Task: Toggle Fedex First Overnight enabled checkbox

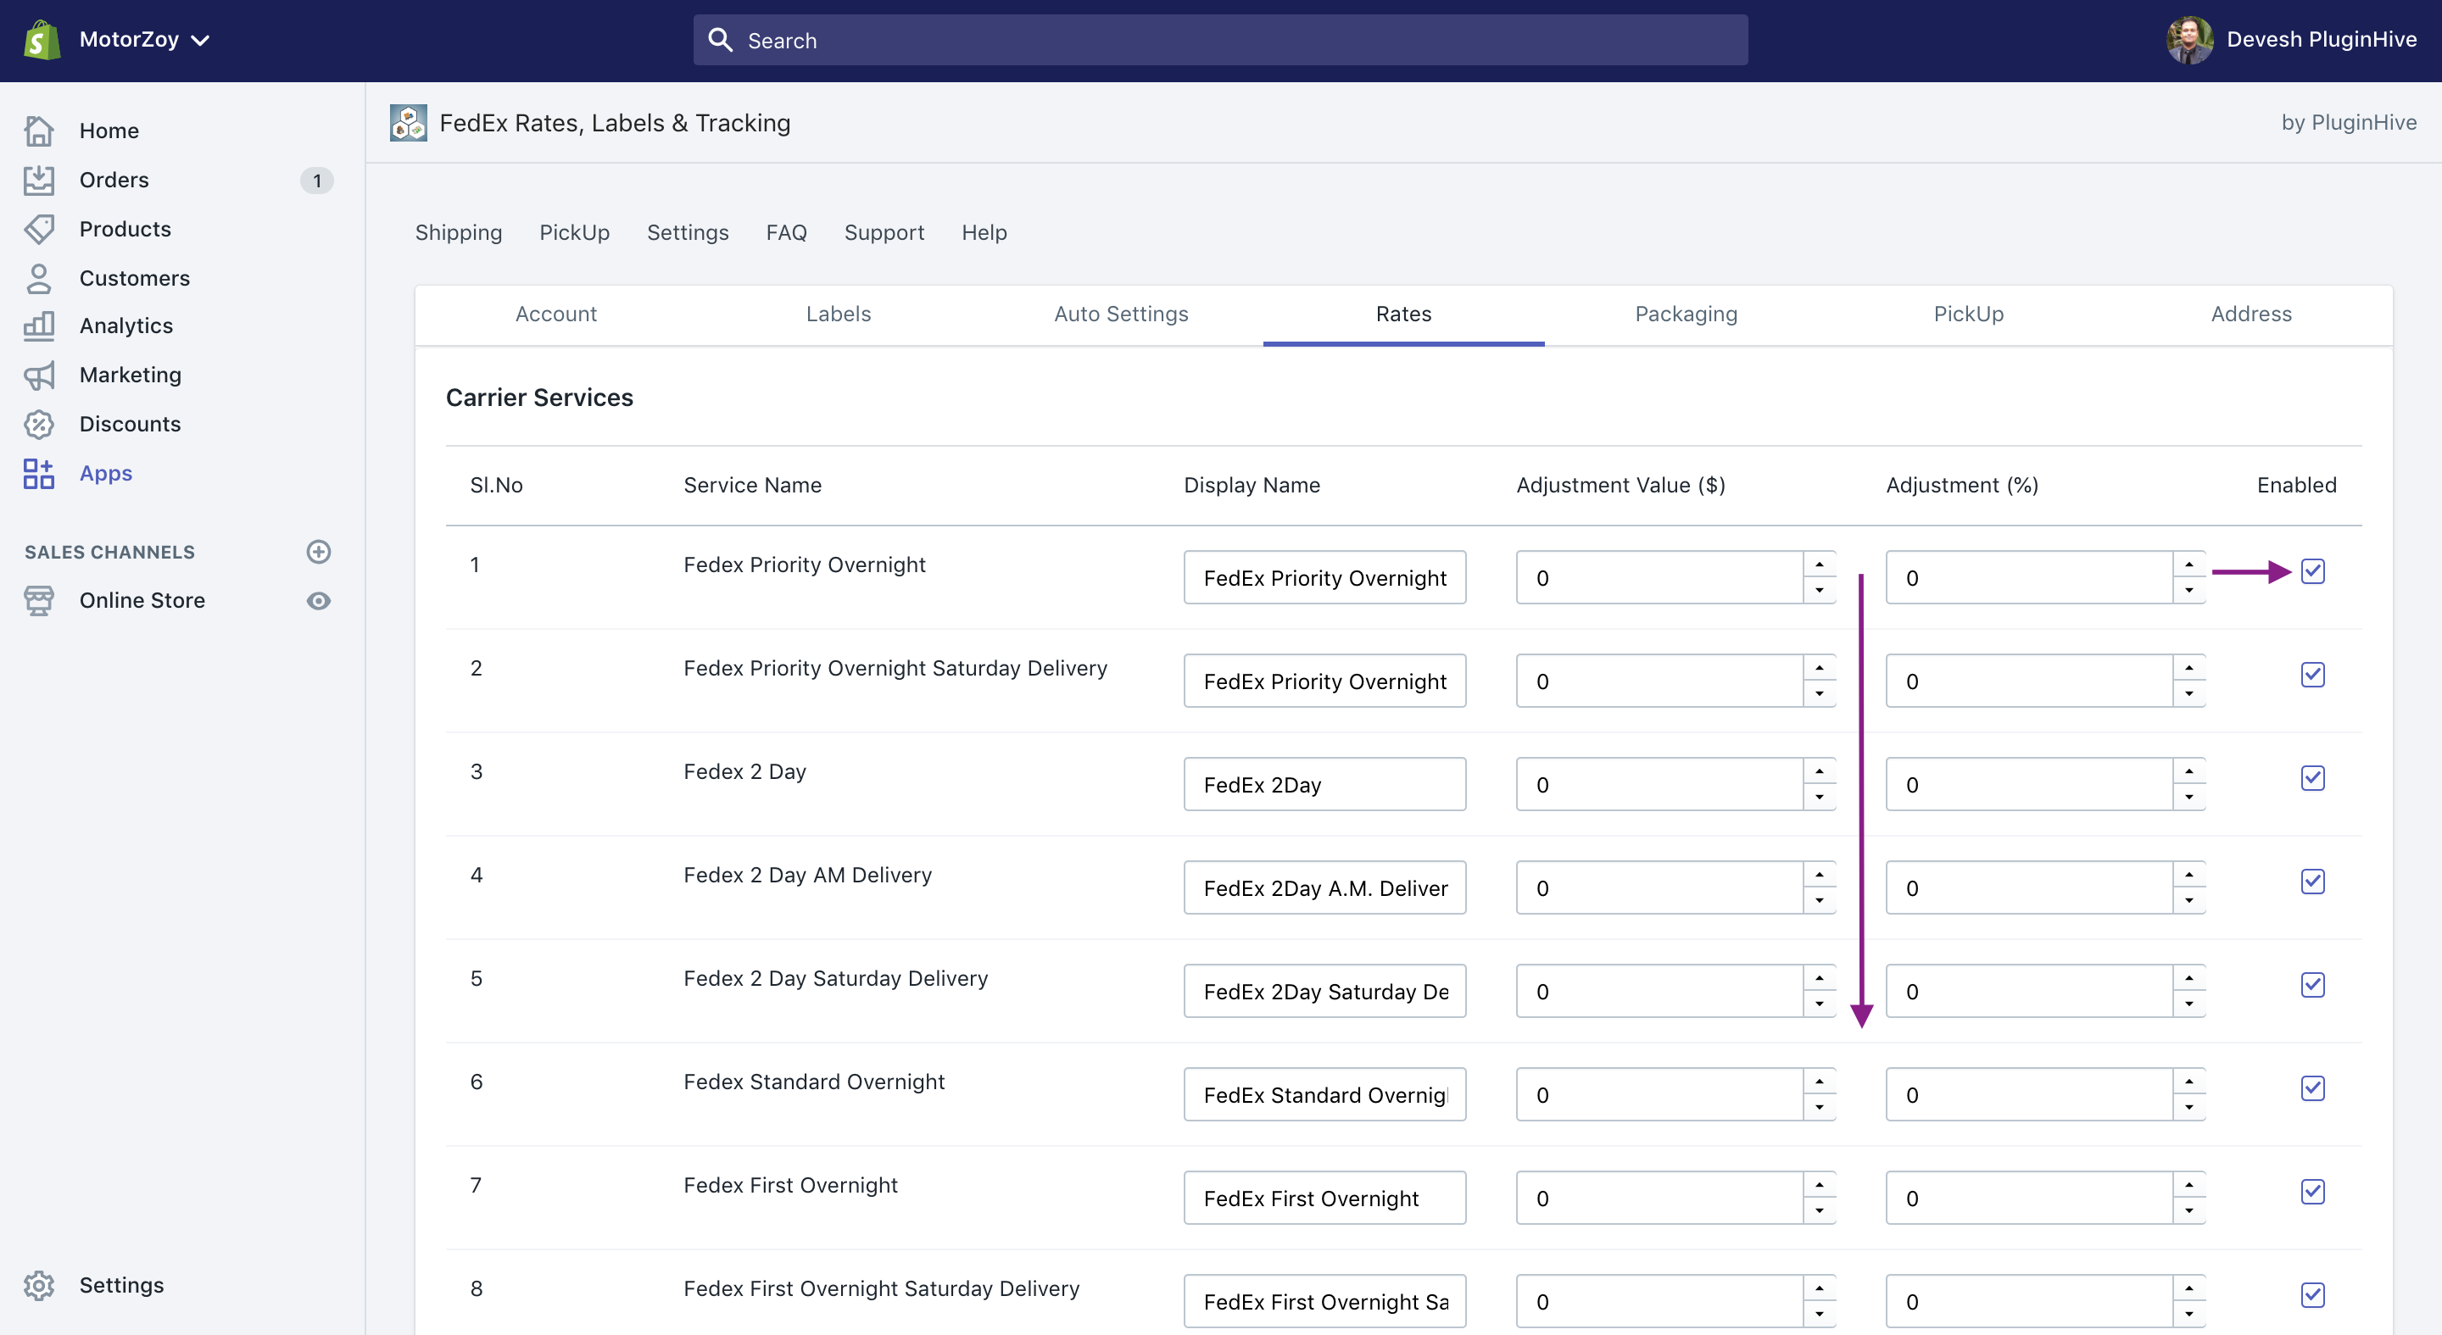Action: coord(2313,1191)
